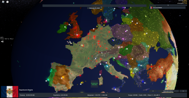
Task: Click the Ukraine capital star in yellow region
Action: pyautogui.click(x=147, y=33)
